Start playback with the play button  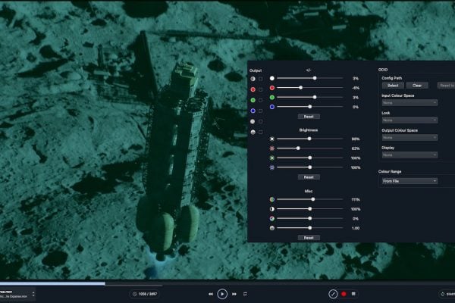pyautogui.click(x=222, y=294)
